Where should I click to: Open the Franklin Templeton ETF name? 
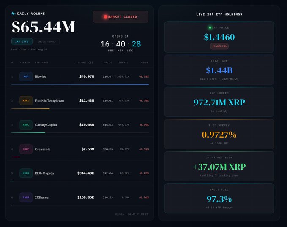pos(49,100)
